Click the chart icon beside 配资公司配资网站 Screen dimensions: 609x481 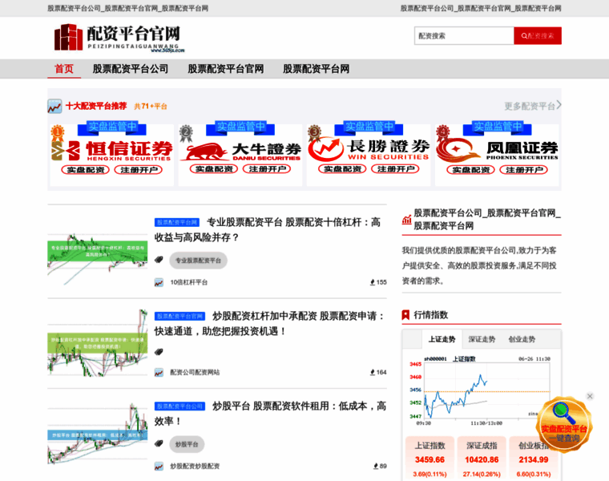point(159,373)
